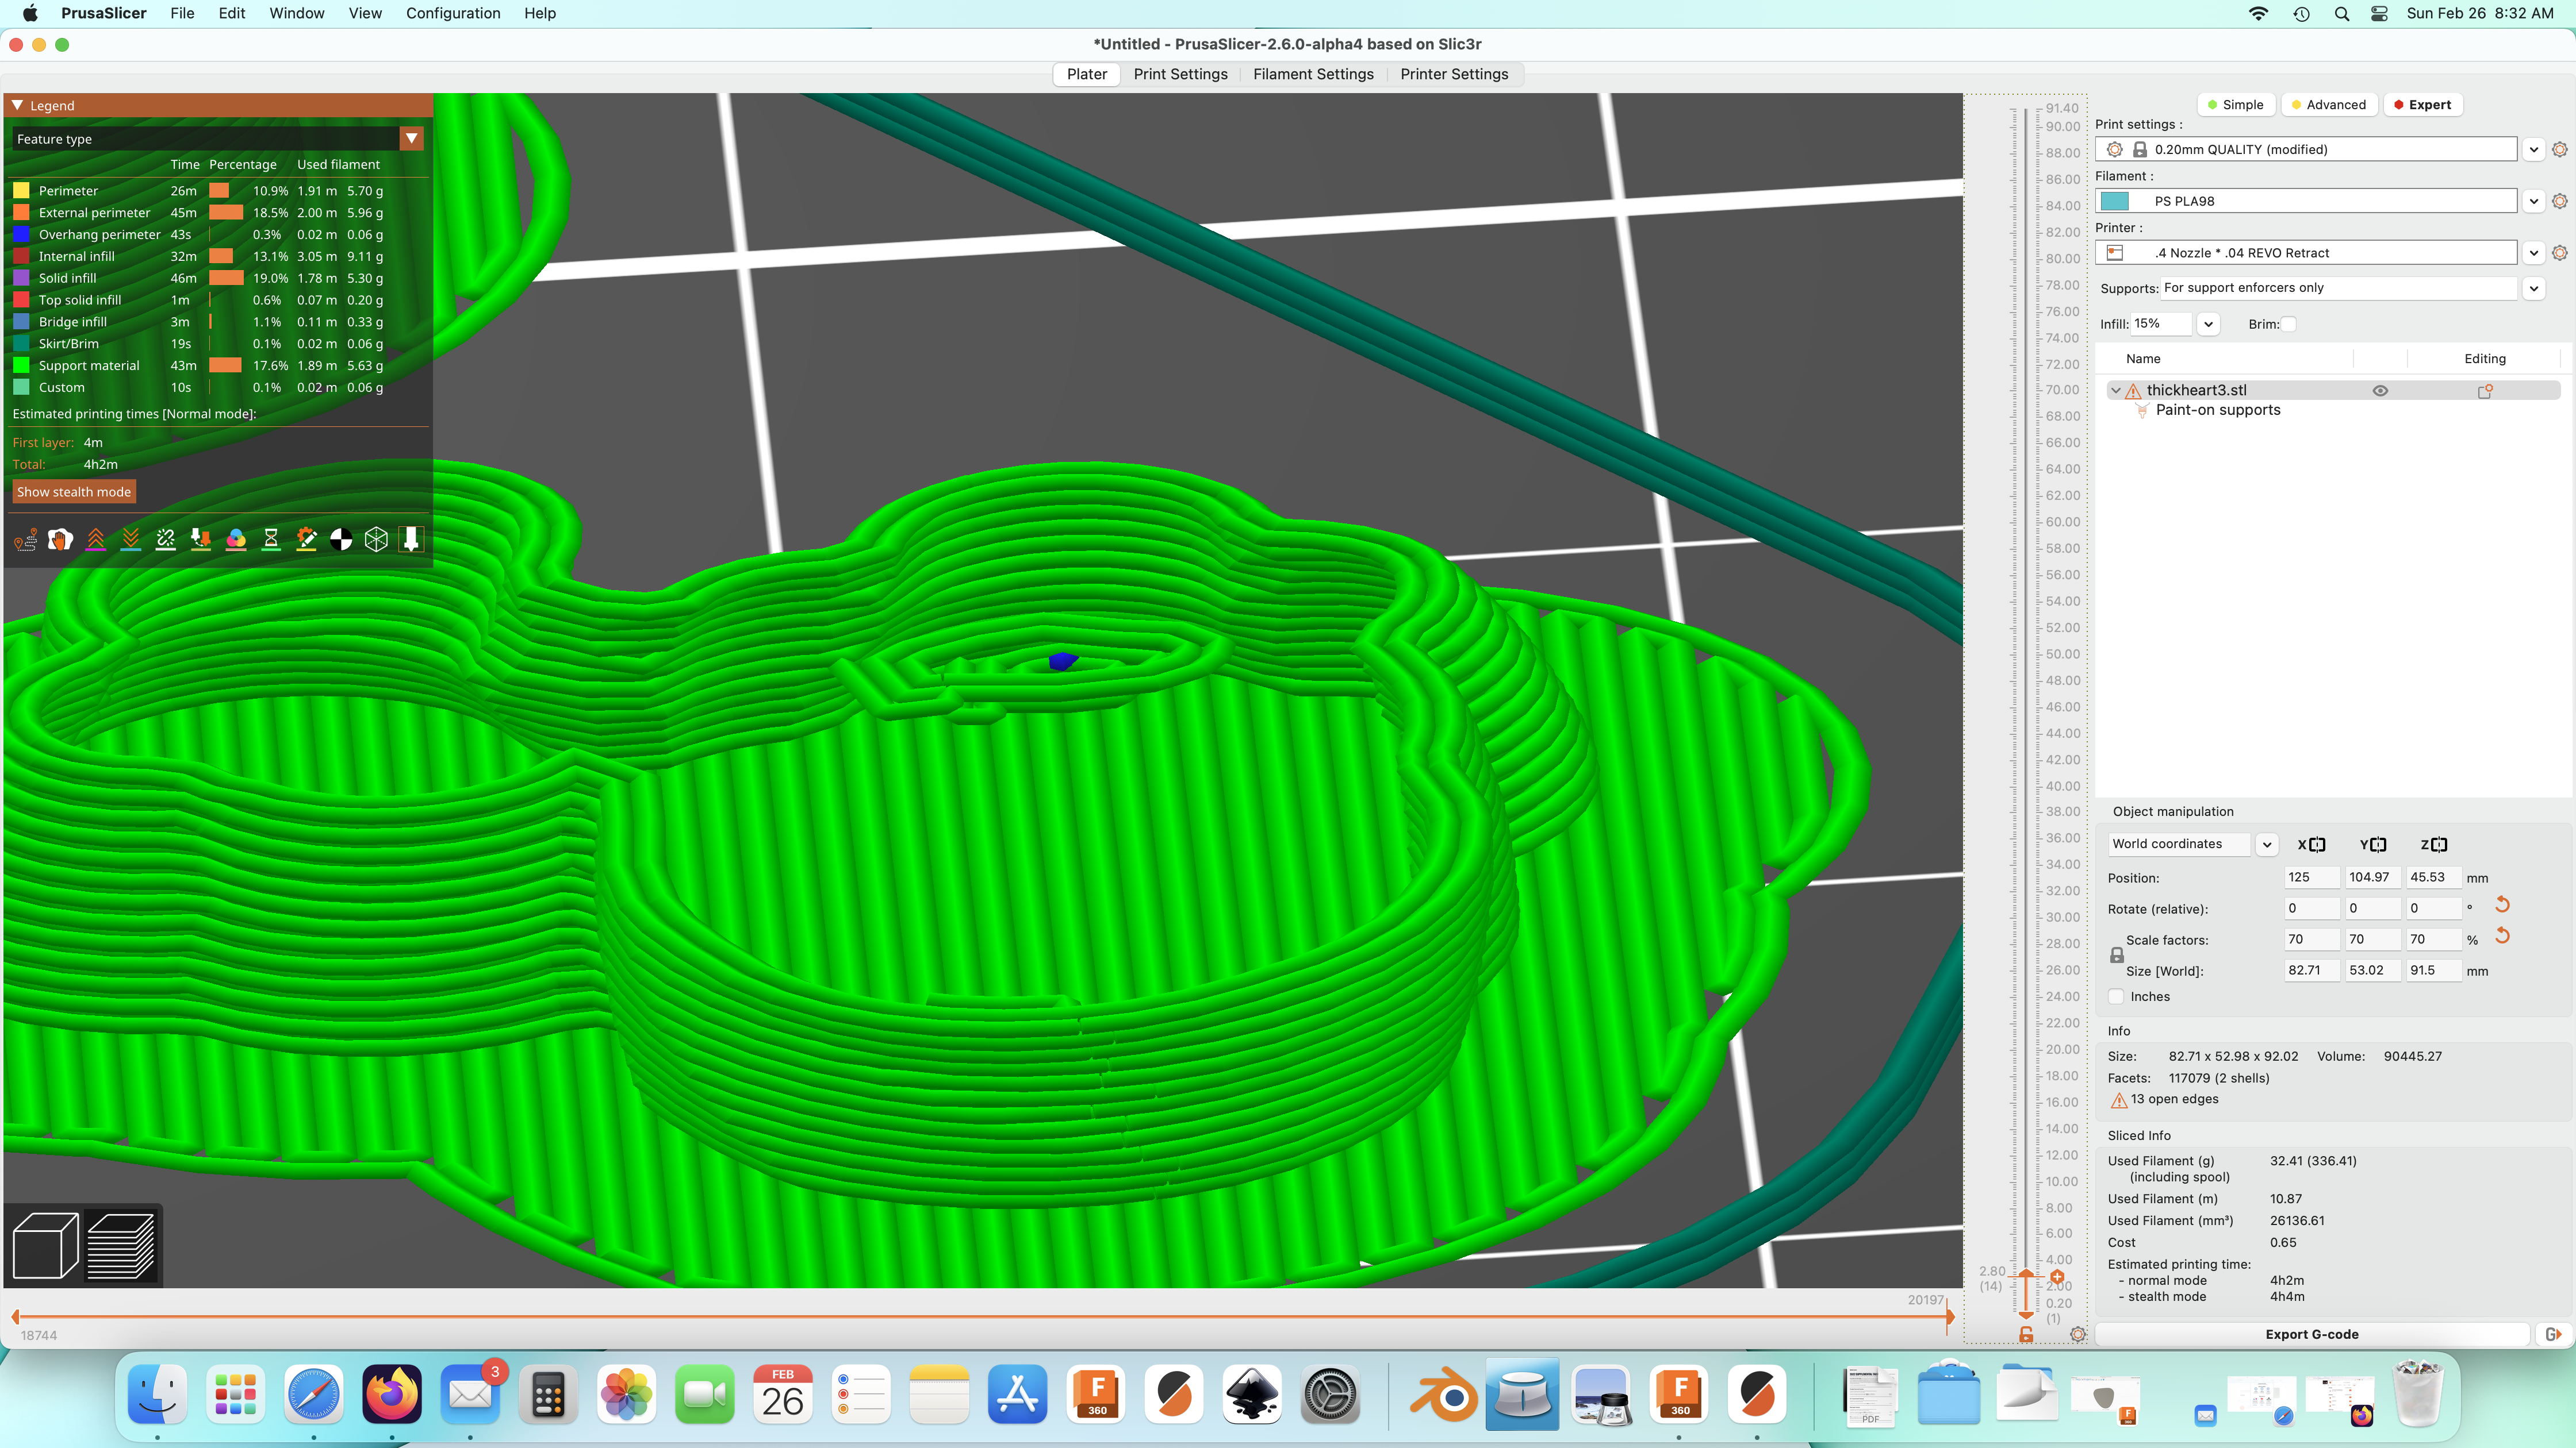Switch to layers preview view icon
Viewport: 2576px width, 1448px height.
click(121, 1245)
